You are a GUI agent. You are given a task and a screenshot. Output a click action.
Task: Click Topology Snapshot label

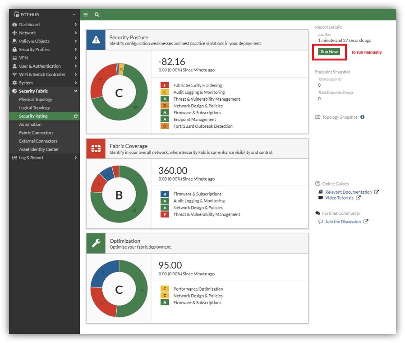(340, 117)
